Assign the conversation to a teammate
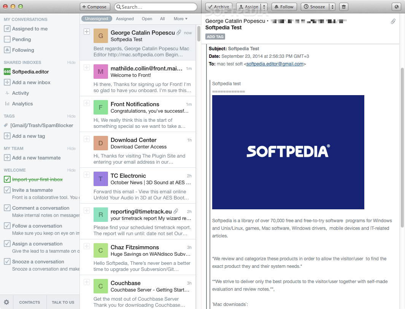405x309 pixels. pos(248,7)
